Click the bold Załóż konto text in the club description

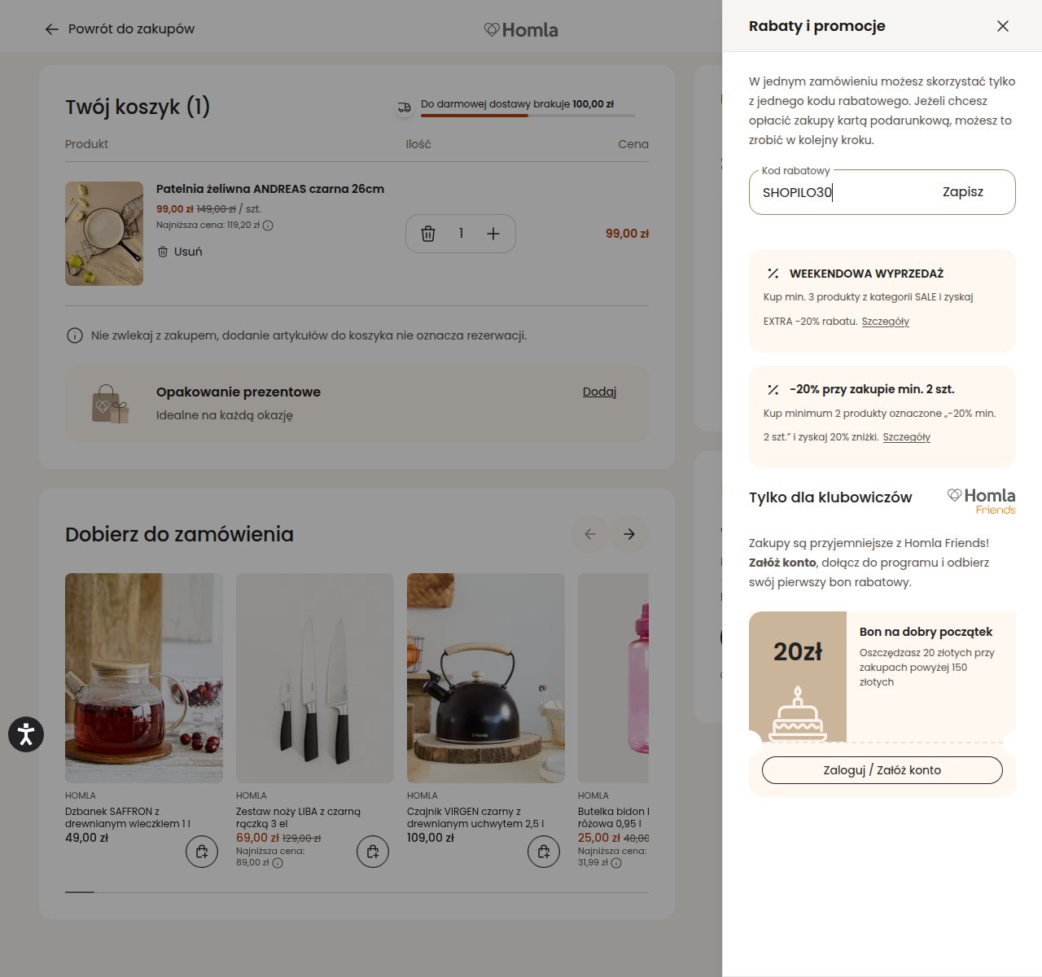(782, 563)
